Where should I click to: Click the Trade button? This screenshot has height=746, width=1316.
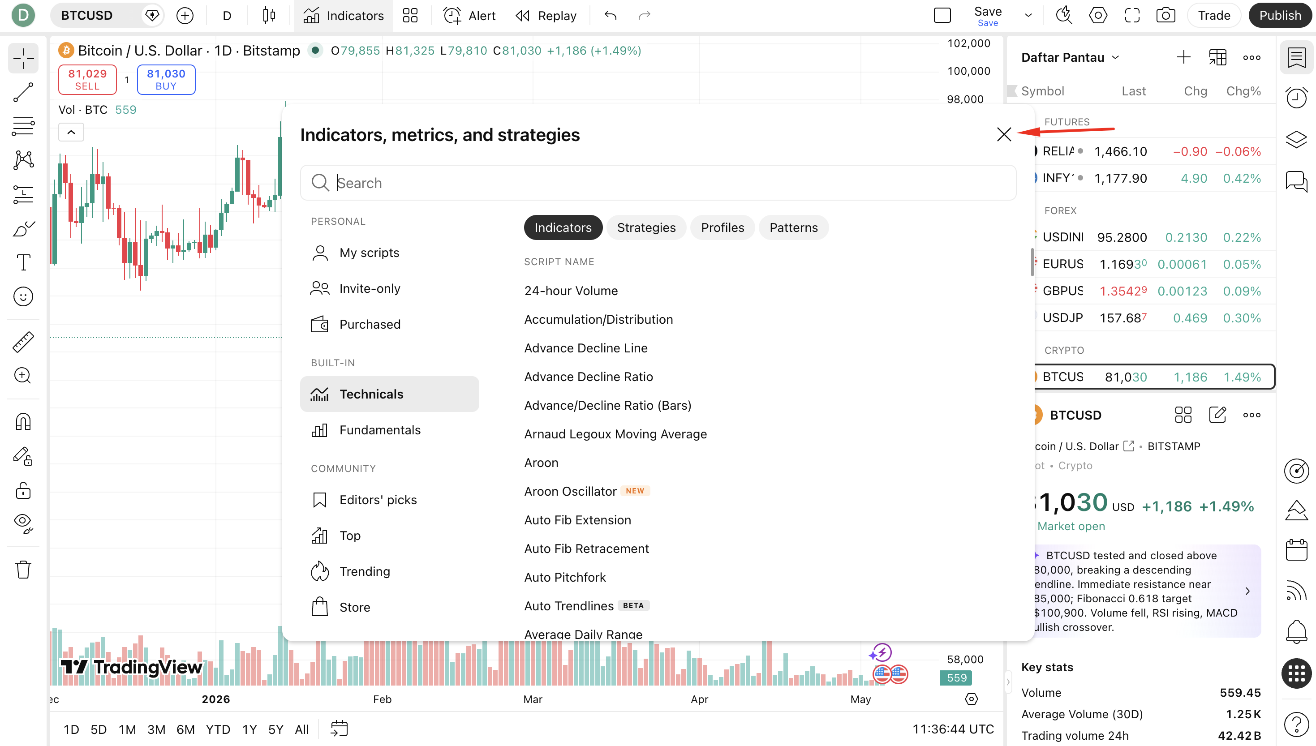(1213, 15)
